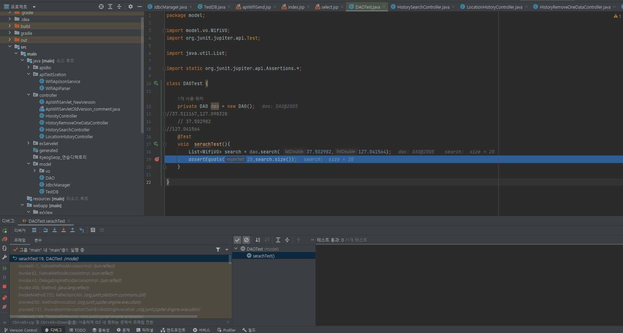Collapse the controller package in project tree
Viewport: 623px width, 333px height.
(x=28, y=95)
